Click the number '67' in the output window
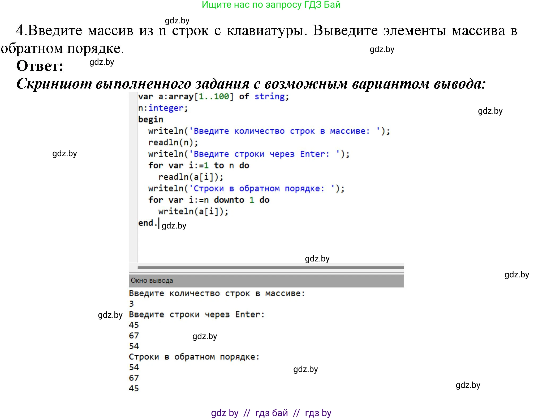 pos(134,335)
